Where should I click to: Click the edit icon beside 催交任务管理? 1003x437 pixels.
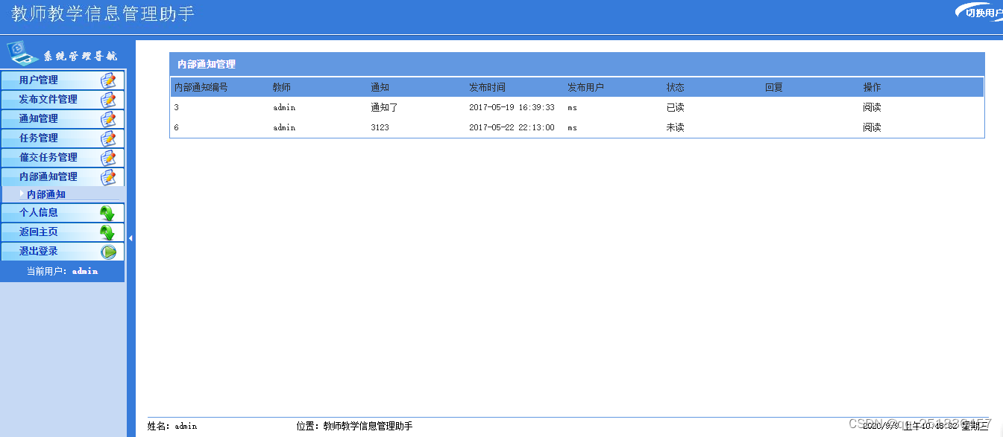point(109,158)
